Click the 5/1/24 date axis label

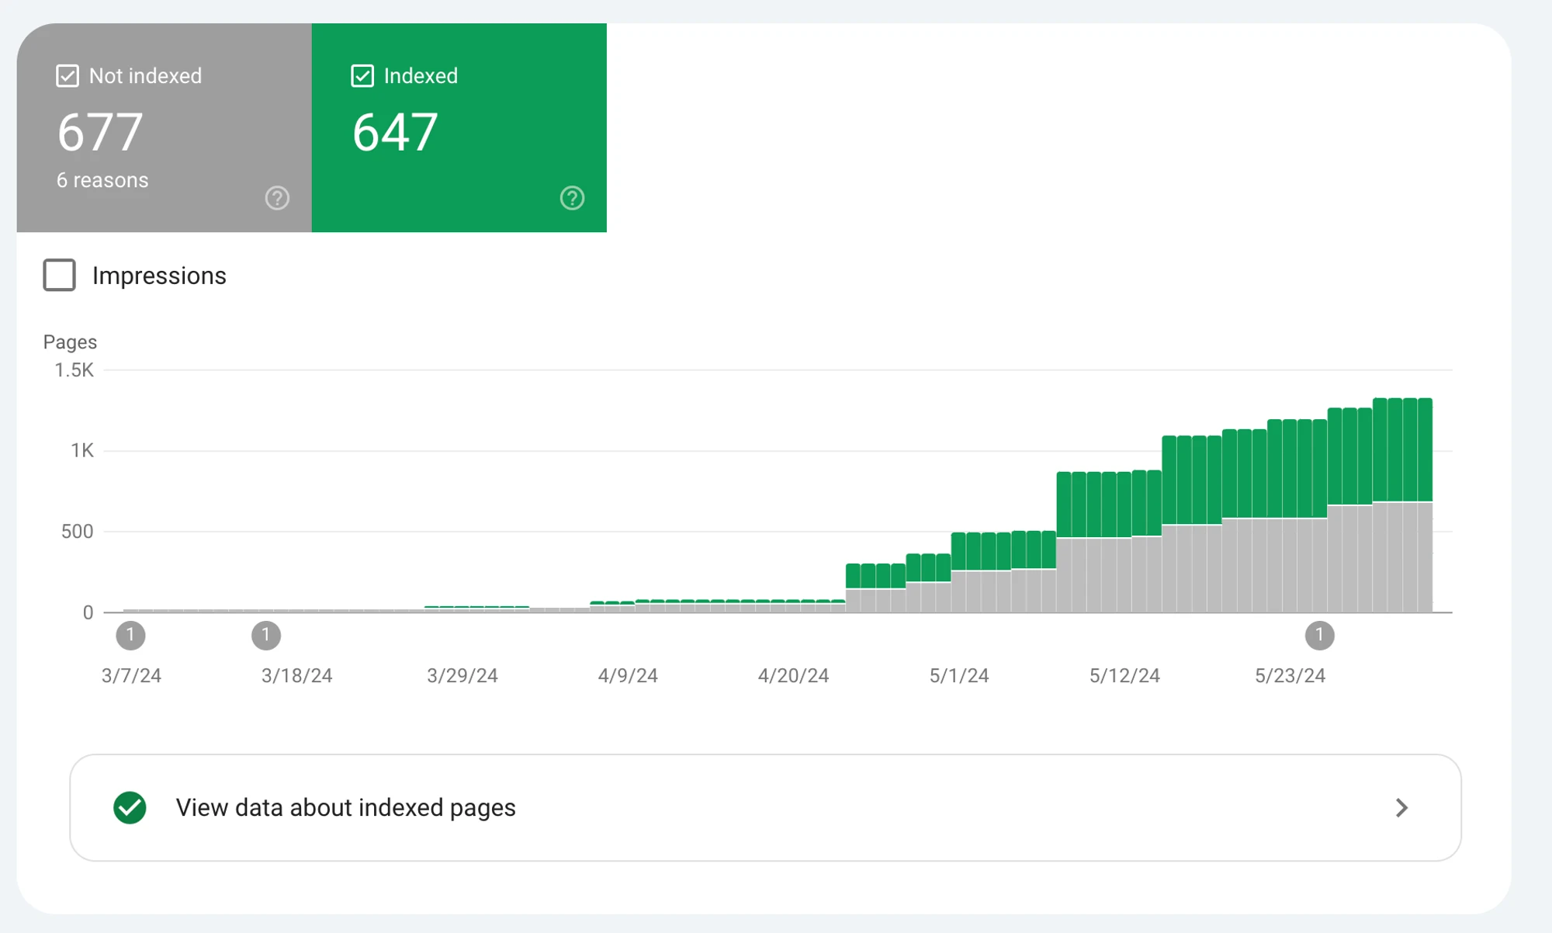[959, 675]
